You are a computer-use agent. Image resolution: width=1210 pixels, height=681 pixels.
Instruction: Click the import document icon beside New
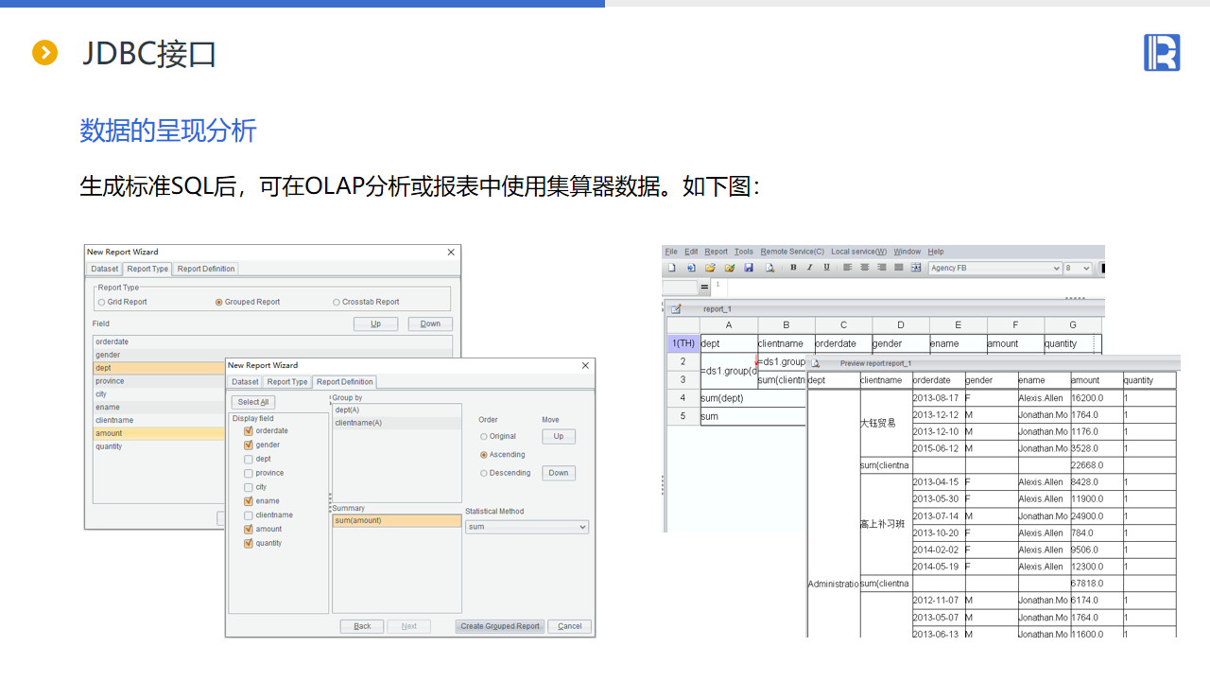pyautogui.click(x=691, y=268)
